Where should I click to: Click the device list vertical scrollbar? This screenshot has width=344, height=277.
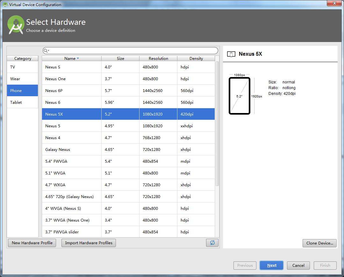click(x=217, y=124)
